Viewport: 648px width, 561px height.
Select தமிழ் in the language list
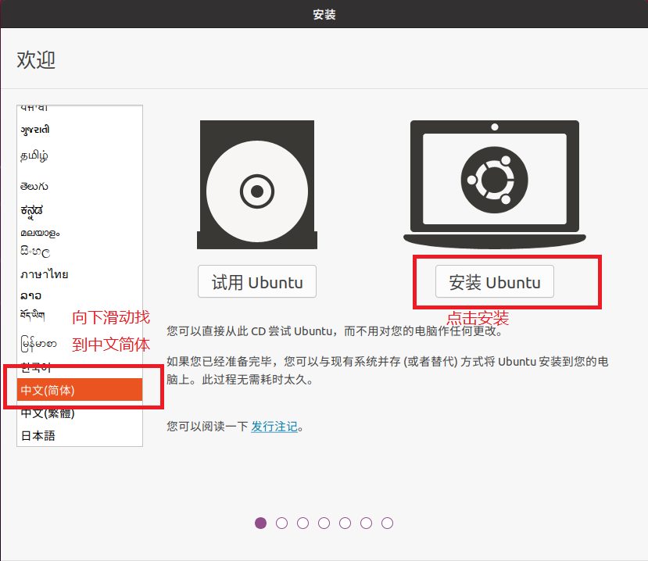pos(80,155)
